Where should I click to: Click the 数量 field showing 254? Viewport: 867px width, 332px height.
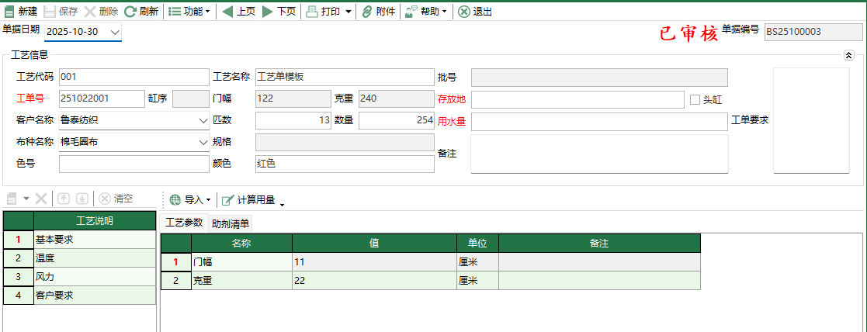tap(397, 120)
